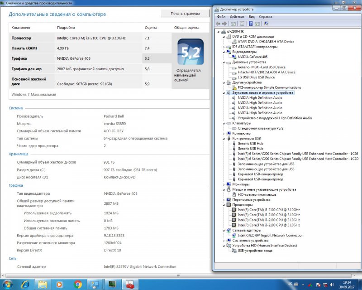Screen dimensions: 362x290
Task: Open Internet Explorer from the taskbar
Action: 25,284
